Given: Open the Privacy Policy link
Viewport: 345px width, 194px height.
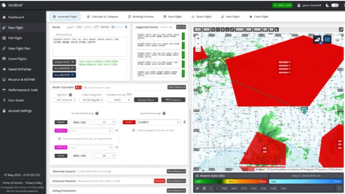Looking at the screenshot, I should [34, 183].
